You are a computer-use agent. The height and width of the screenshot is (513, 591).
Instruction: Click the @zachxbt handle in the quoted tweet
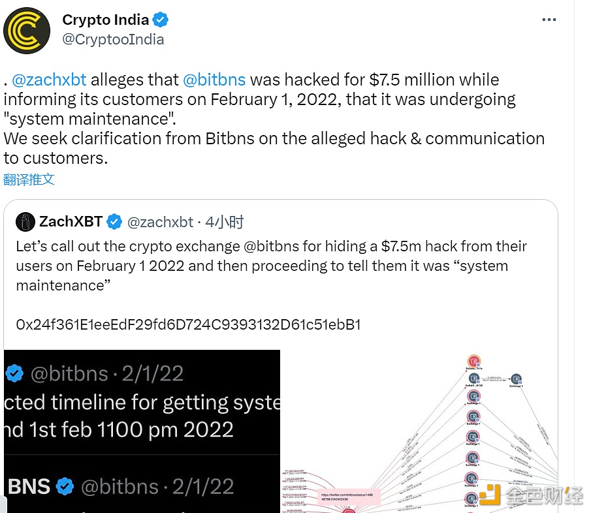[x=159, y=222]
